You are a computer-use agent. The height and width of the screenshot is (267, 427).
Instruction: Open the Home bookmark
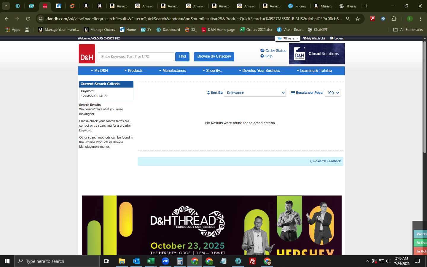tap(128, 30)
